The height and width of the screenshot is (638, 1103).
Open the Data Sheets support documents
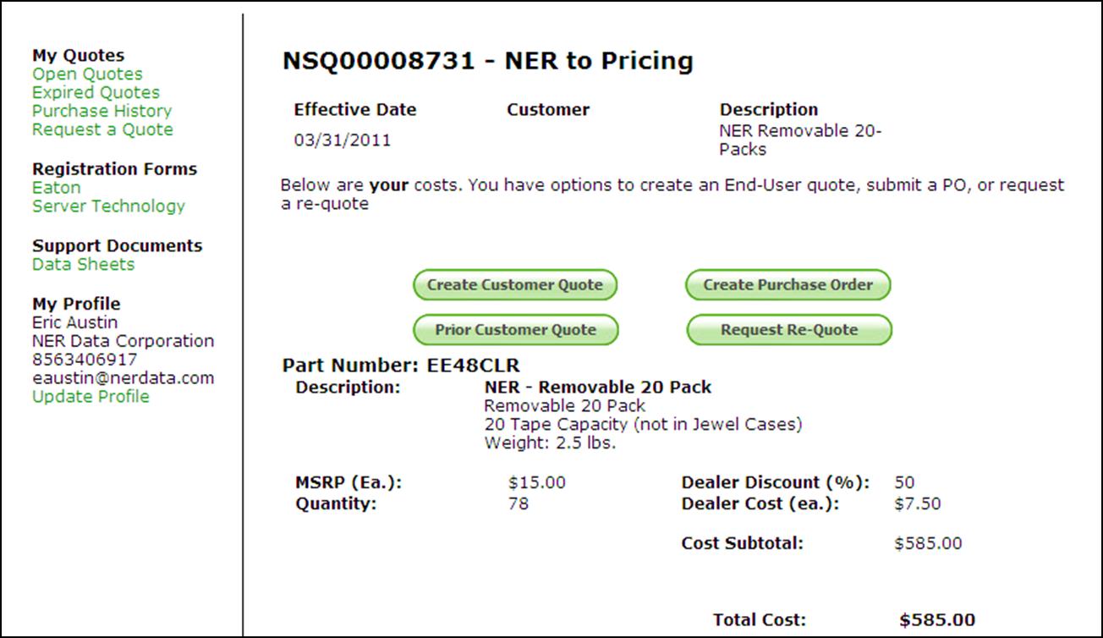[83, 265]
